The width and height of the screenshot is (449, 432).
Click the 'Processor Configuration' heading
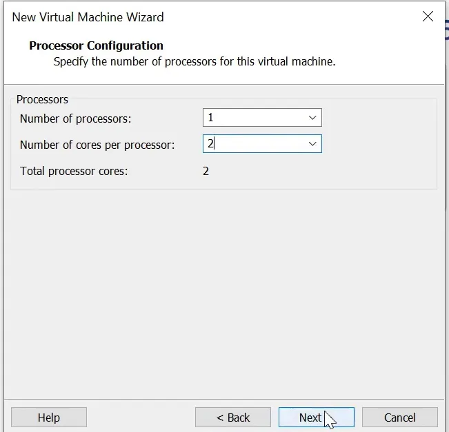tap(96, 46)
